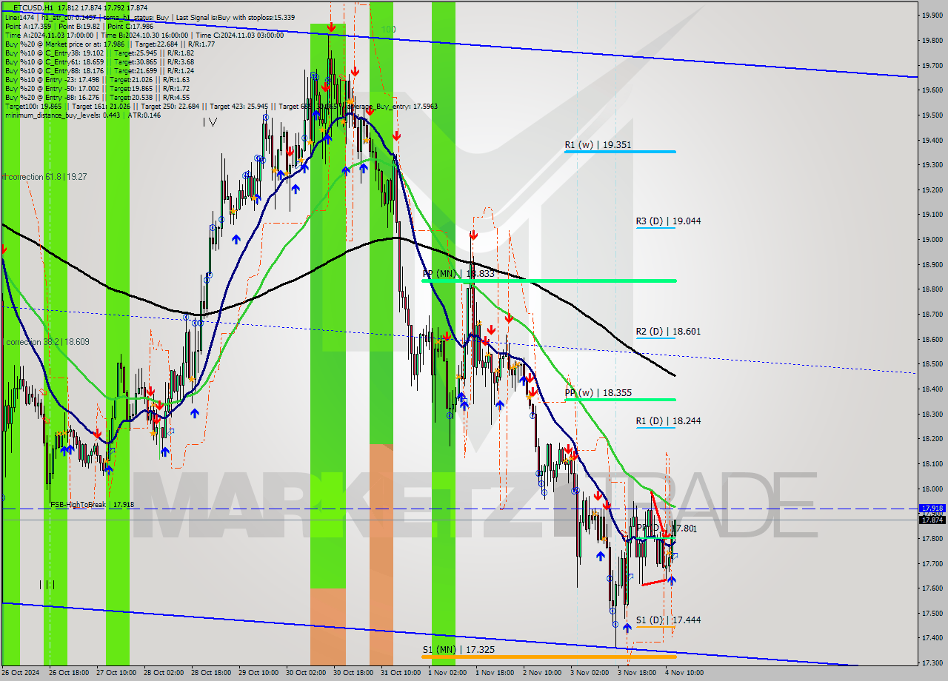948x681 pixels.
Task: Click the 'Entry -23: 17.498' row
Action: (x=97, y=79)
